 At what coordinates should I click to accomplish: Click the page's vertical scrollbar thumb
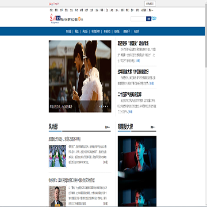click(x=206, y=36)
